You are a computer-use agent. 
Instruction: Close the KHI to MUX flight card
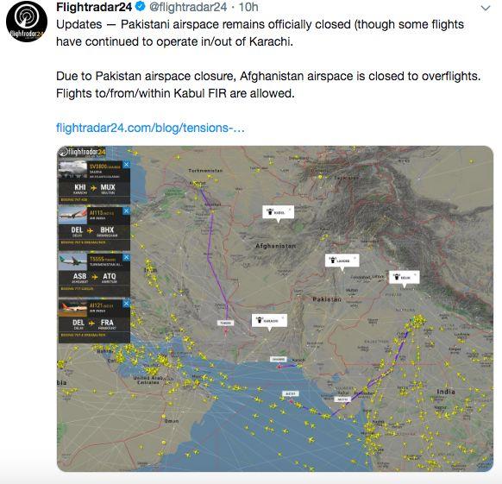[x=127, y=165]
